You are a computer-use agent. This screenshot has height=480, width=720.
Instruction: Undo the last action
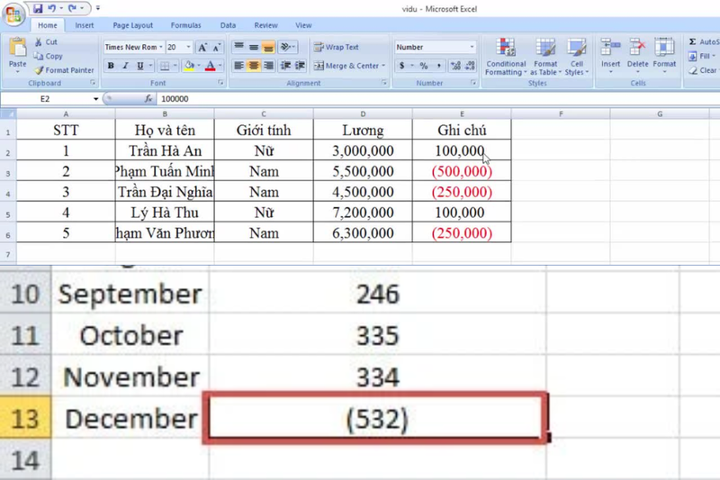tap(51, 8)
